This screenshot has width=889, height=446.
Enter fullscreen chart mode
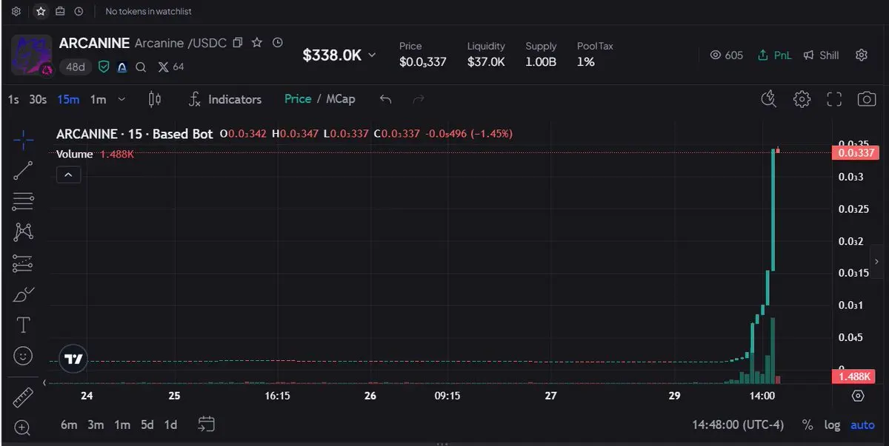point(834,99)
